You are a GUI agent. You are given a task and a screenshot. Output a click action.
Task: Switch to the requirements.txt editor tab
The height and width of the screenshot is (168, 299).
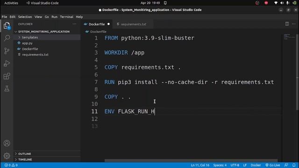pos(133,24)
